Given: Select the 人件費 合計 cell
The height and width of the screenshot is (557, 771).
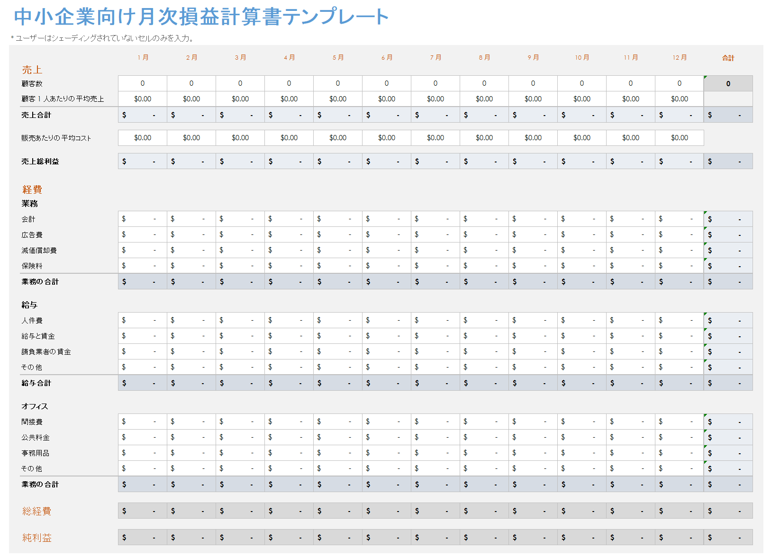Looking at the screenshot, I should pos(728,320).
